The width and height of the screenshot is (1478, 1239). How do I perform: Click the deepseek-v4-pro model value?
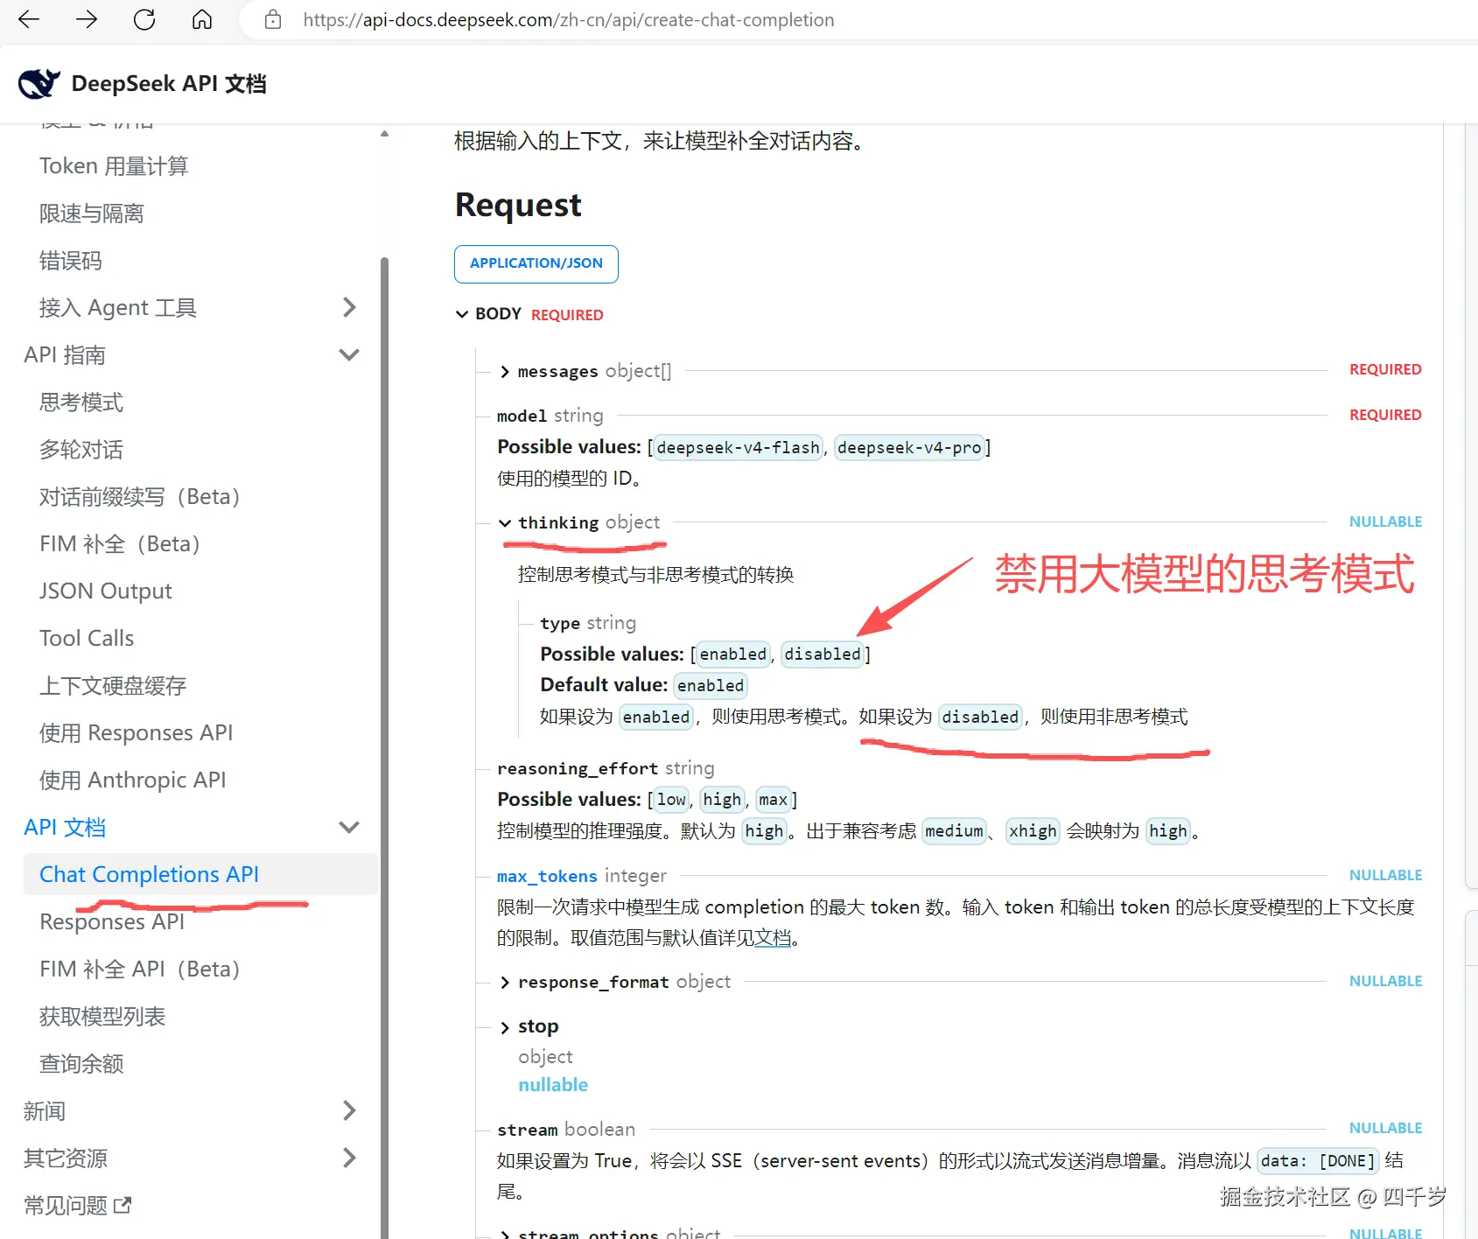909,447
